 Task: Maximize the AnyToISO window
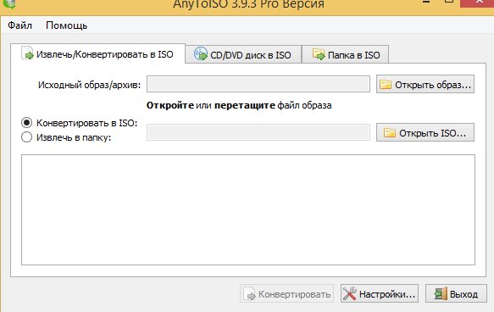pyautogui.click(x=449, y=2)
